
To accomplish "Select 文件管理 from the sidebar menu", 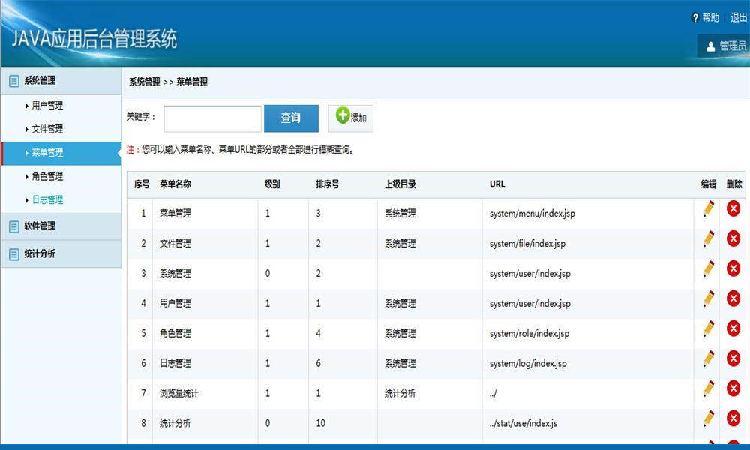I will [x=47, y=129].
